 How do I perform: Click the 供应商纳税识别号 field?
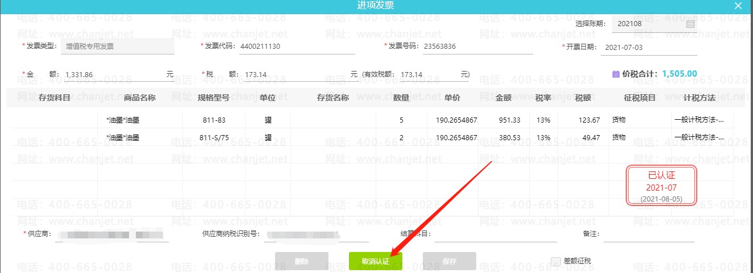(x=315, y=234)
